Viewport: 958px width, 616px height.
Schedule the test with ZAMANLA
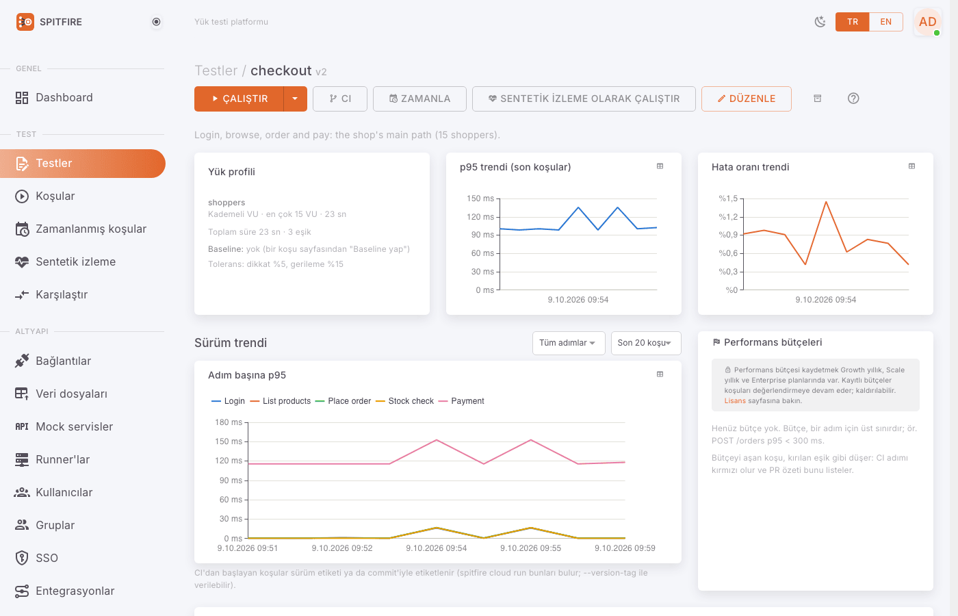tap(419, 99)
